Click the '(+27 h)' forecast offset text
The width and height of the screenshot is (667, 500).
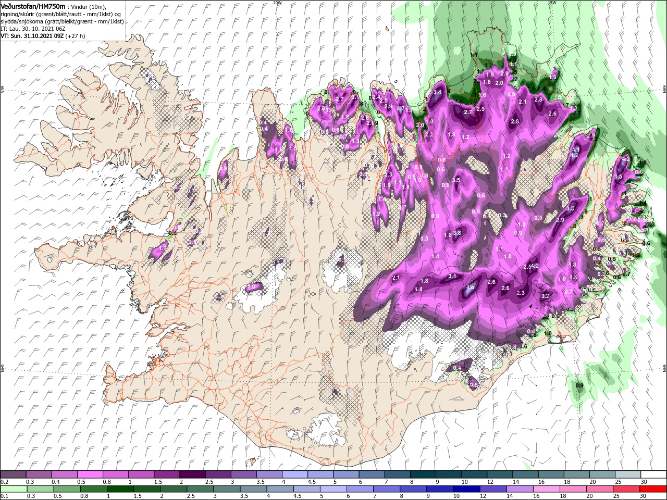75,36
